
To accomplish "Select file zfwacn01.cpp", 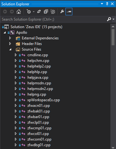I will (x=39, y=106).
